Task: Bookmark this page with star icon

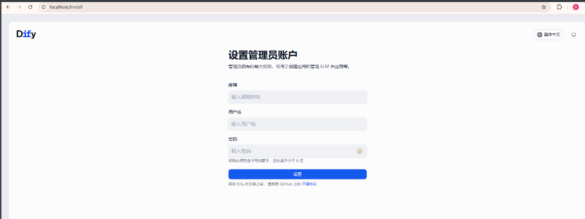Action: (x=544, y=7)
